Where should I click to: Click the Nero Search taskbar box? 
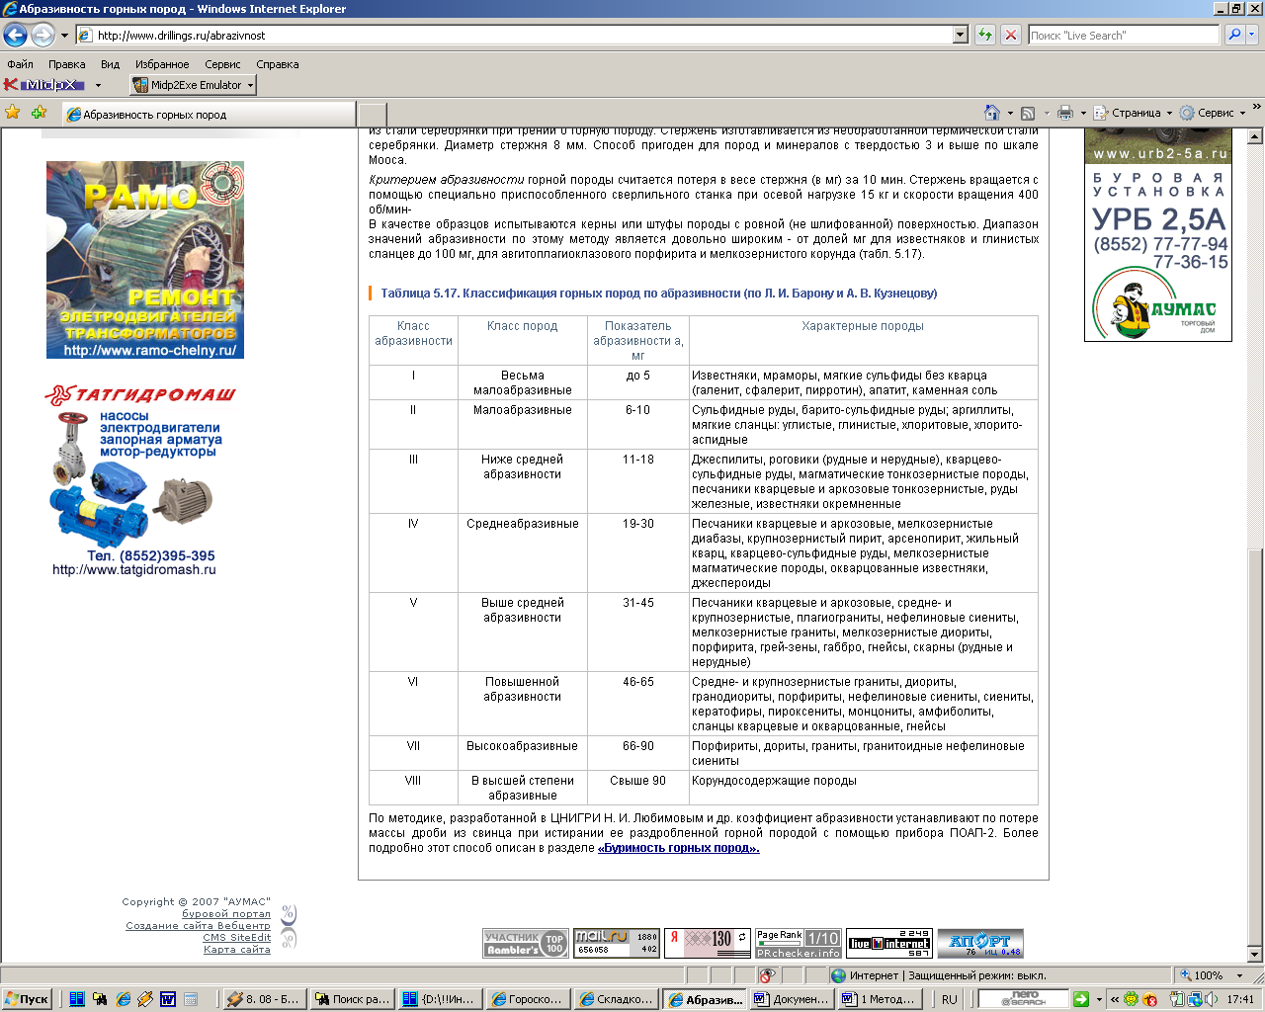[x=1022, y=999]
